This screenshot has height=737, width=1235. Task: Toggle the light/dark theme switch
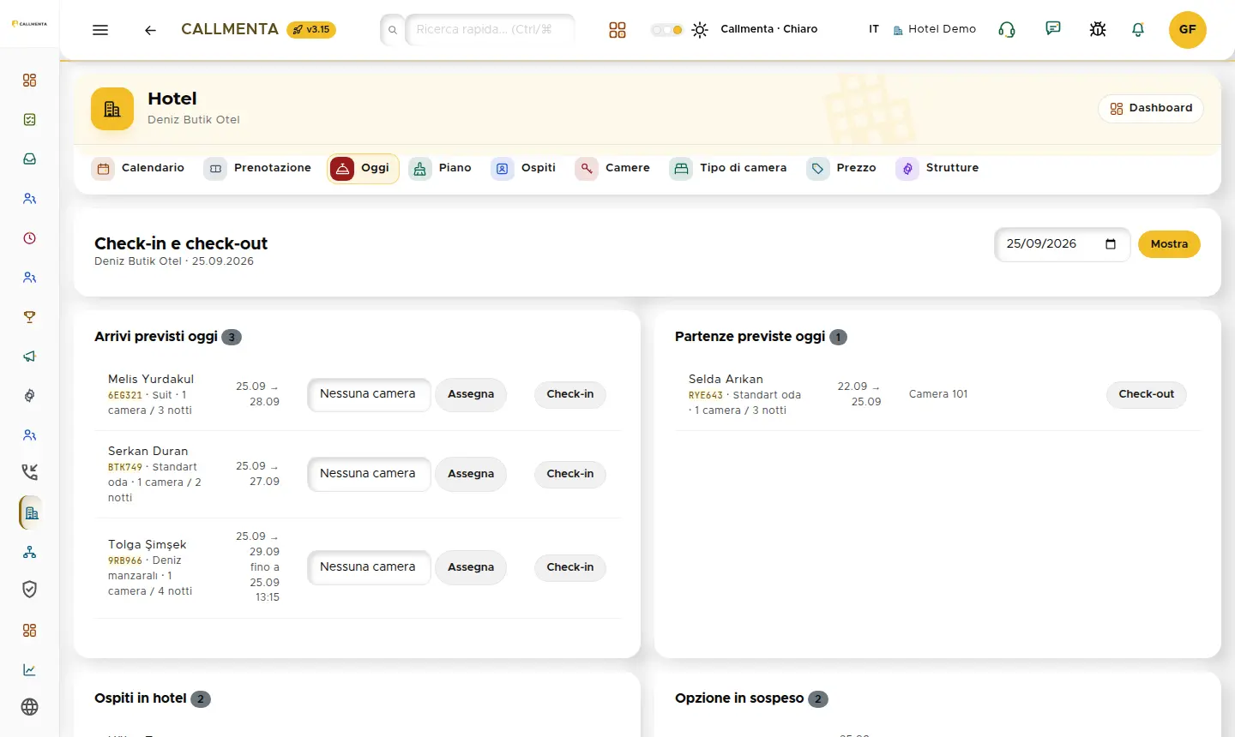tap(666, 30)
